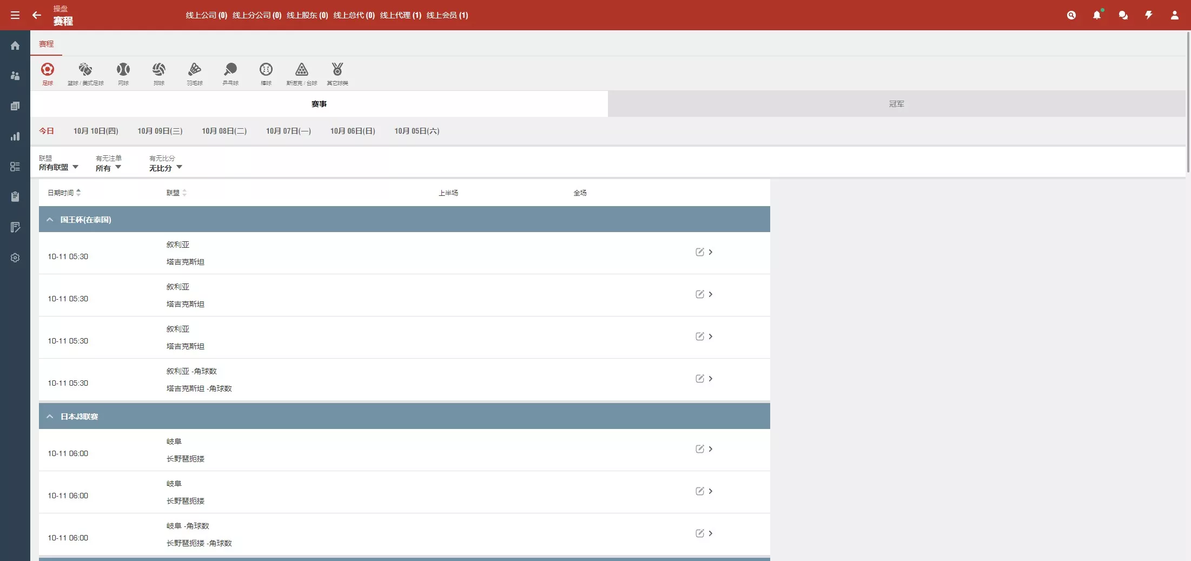Open the settings gear in left sidebar

point(15,258)
